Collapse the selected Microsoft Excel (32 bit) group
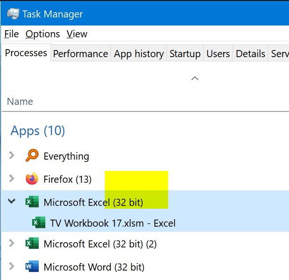 (x=12, y=201)
